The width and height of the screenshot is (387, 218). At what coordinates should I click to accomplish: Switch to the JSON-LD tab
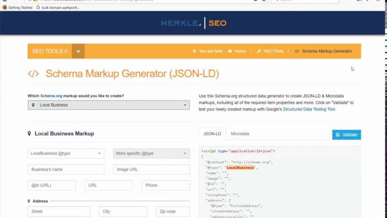[x=212, y=134]
